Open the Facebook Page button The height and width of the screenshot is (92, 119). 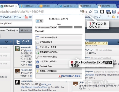(x=59, y=66)
